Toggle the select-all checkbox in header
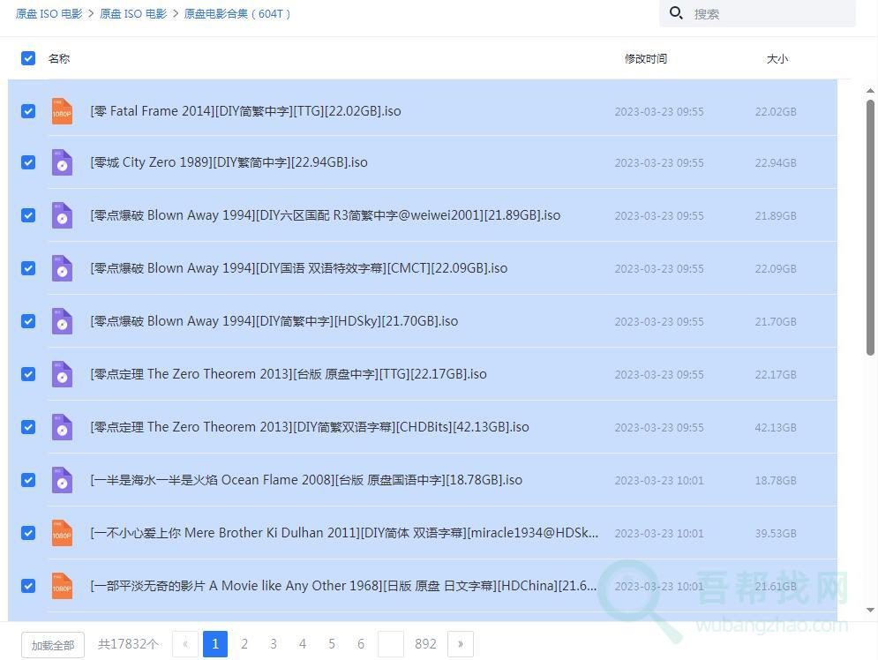The width and height of the screenshot is (878, 660). [x=28, y=58]
